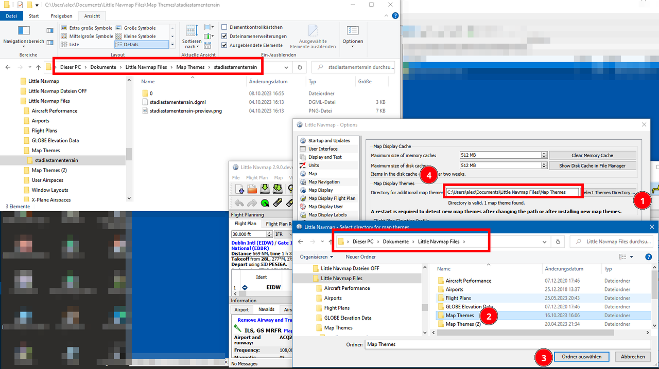
Task: Select Mittelgroße Symbole layout
Action: click(x=86, y=36)
